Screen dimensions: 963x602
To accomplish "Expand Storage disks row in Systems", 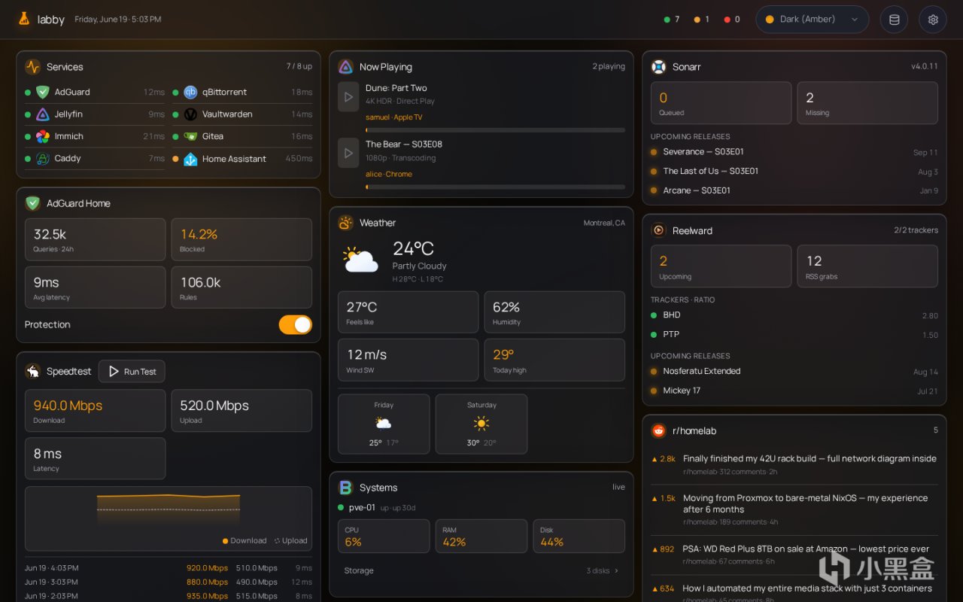I will point(481,570).
